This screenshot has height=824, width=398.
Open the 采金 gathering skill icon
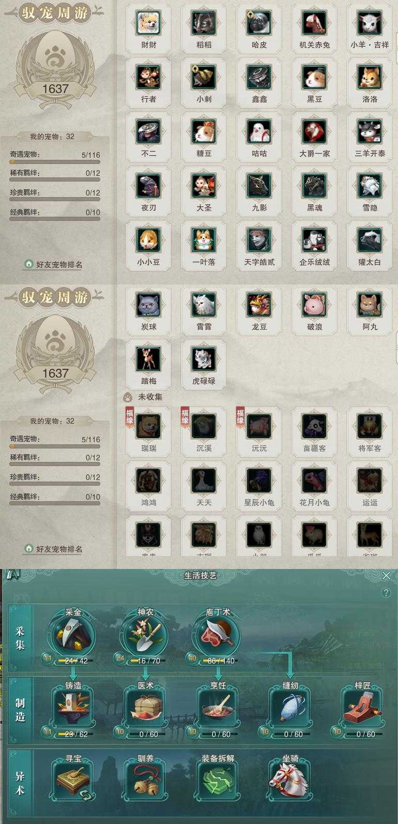pyautogui.click(x=73, y=636)
